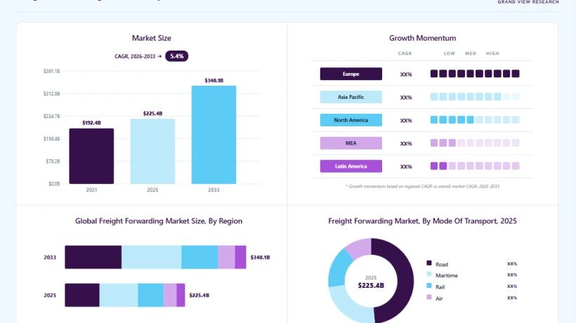Click the XX% value in North America row

[x=406, y=121]
